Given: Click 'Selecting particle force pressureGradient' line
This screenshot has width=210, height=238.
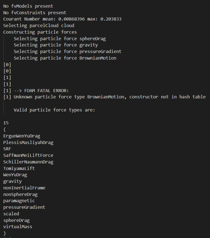Looking at the screenshot, I should tap(67, 51).
